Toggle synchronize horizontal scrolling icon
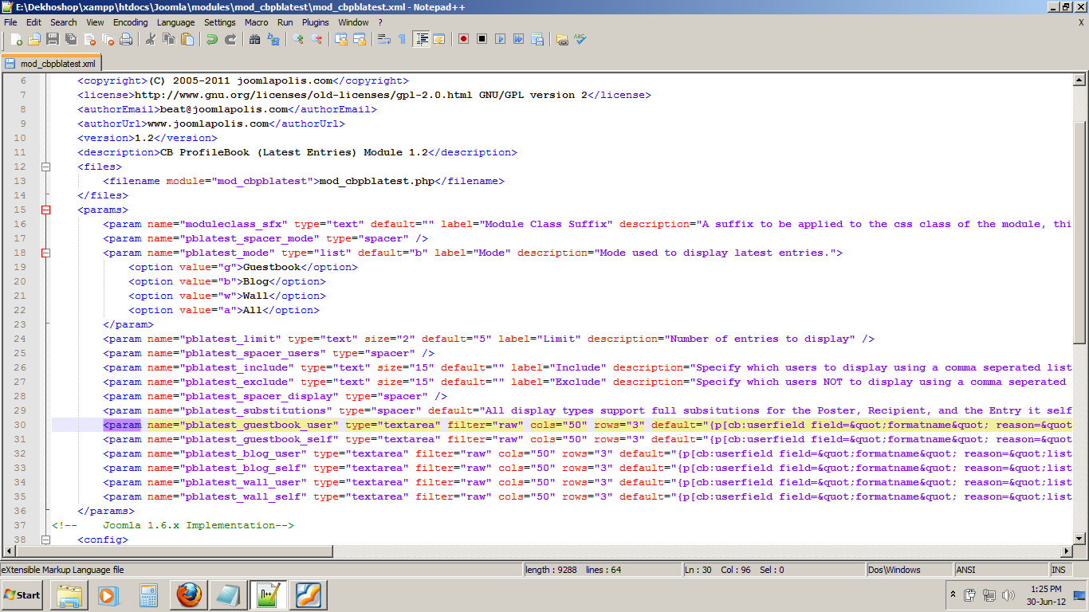1089x612 pixels. (x=360, y=39)
